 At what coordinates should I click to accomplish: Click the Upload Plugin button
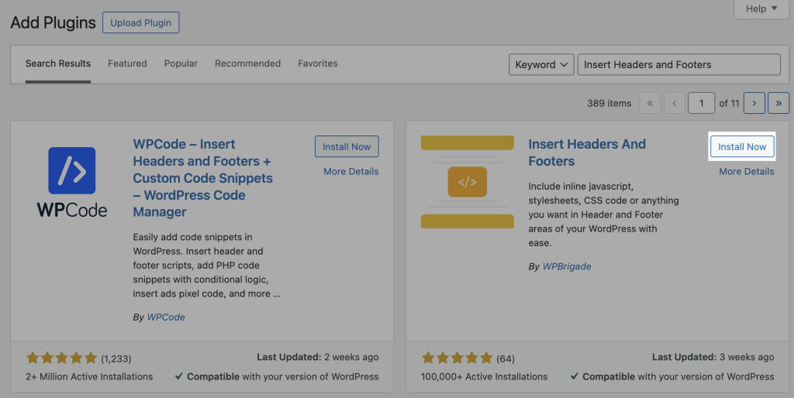(x=140, y=22)
